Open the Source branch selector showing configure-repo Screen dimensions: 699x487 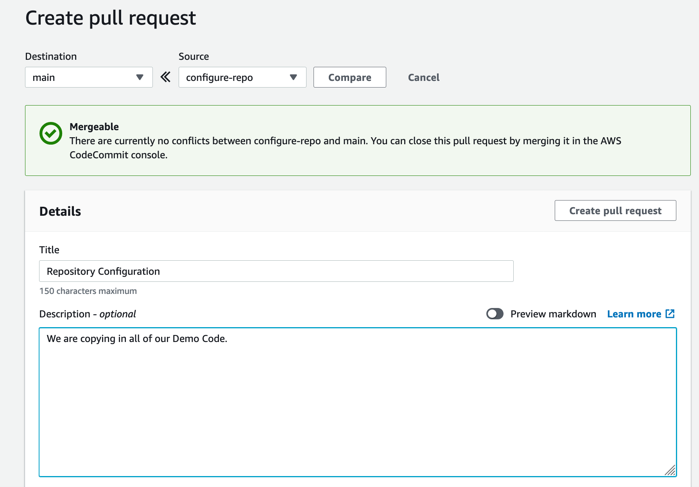click(x=242, y=77)
